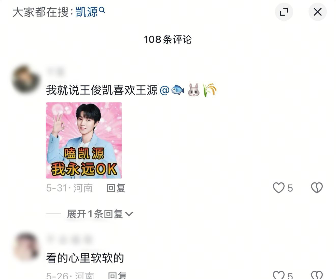The image size is (336, 279).
Task: Open the trending search term 凯源
Action: (x=87, y=12)
